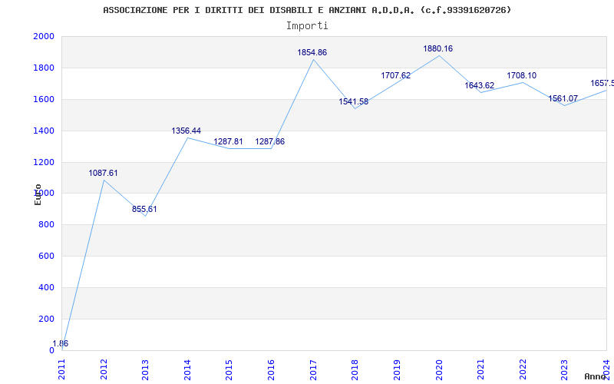Click the 2015 x-axis year label
Image resolution: width=614 pixels, height=384 pixels.
click(229, 370)
